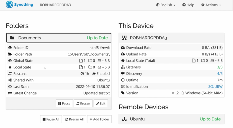
Task: Open the Help menu item
Action: click(188, 5)
